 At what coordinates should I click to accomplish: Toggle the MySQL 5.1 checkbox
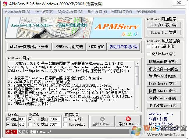click(30, 119)
